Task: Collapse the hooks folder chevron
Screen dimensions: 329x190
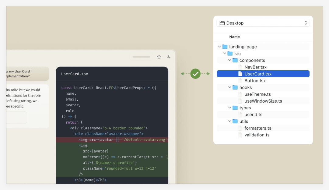Action: click(230, 87)
